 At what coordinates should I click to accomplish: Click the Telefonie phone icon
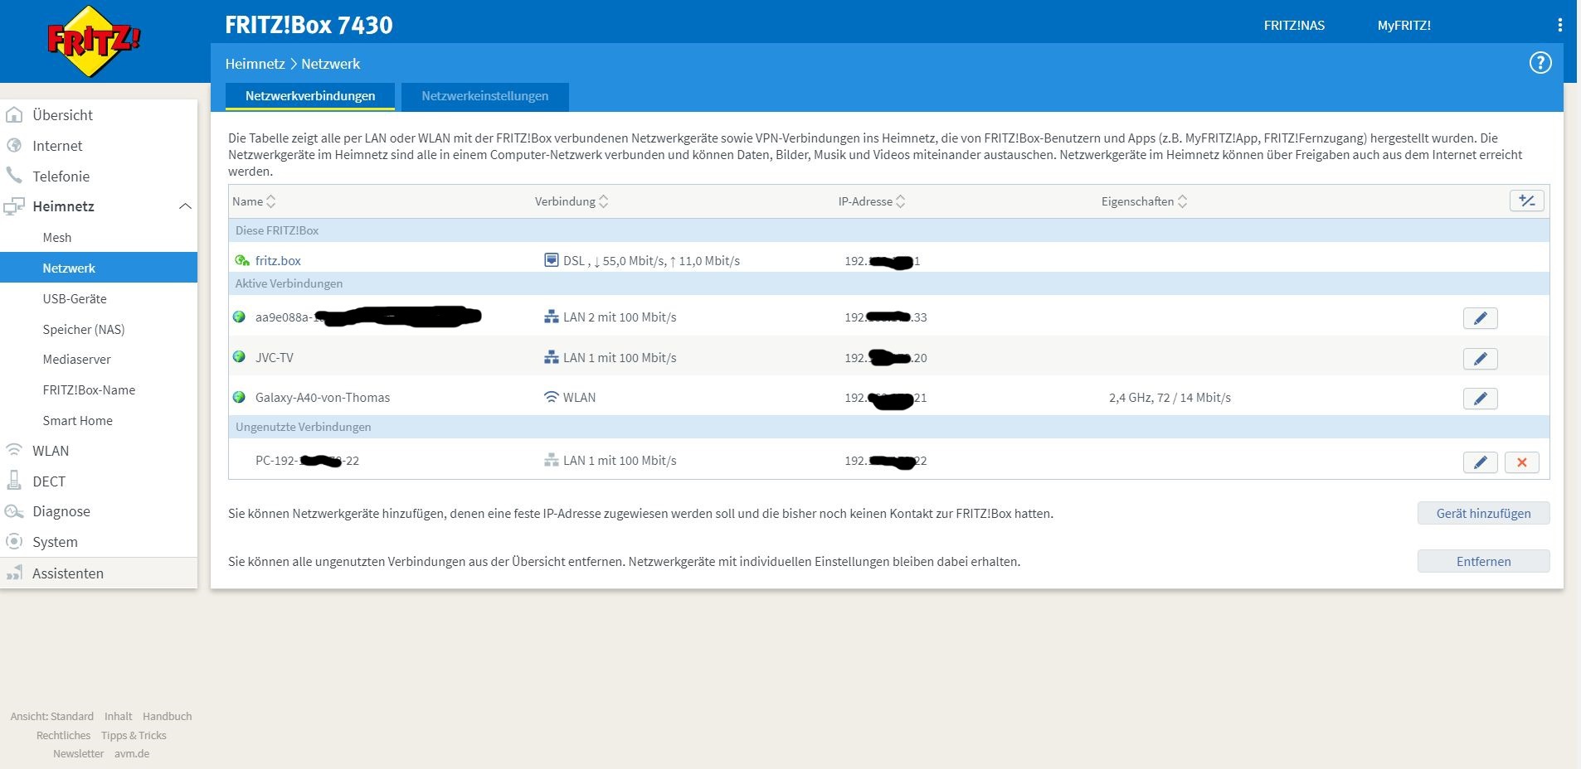pos(14,176)
